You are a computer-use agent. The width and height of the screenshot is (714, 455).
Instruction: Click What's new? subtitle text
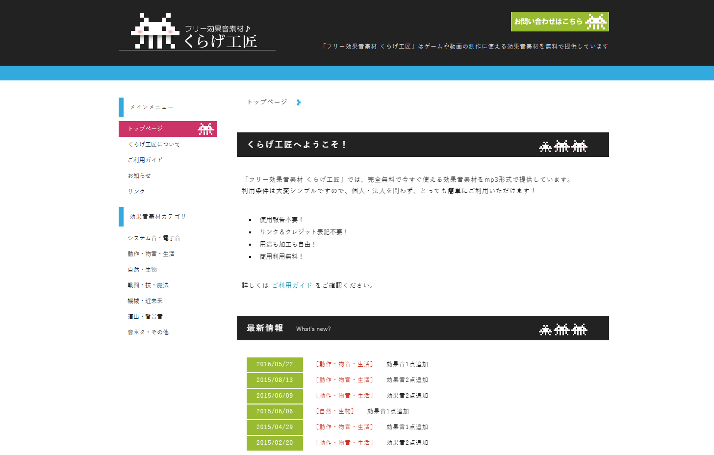tap(313, 329)
